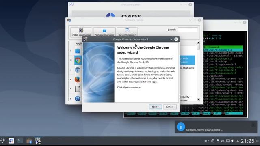Open the Welcome screen window icon menu
The height and width of the screenshot is (146, 260).
71,4
